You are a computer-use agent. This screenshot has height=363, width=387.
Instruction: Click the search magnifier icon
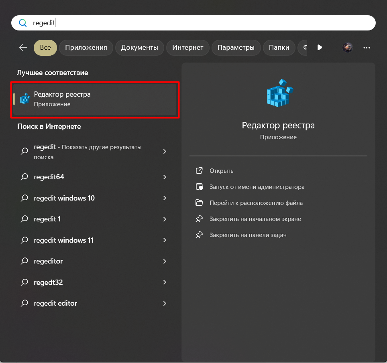[x=23, y=23]
